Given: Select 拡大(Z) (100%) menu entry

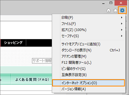Looking at the screenshot, I should pos(88,30).
